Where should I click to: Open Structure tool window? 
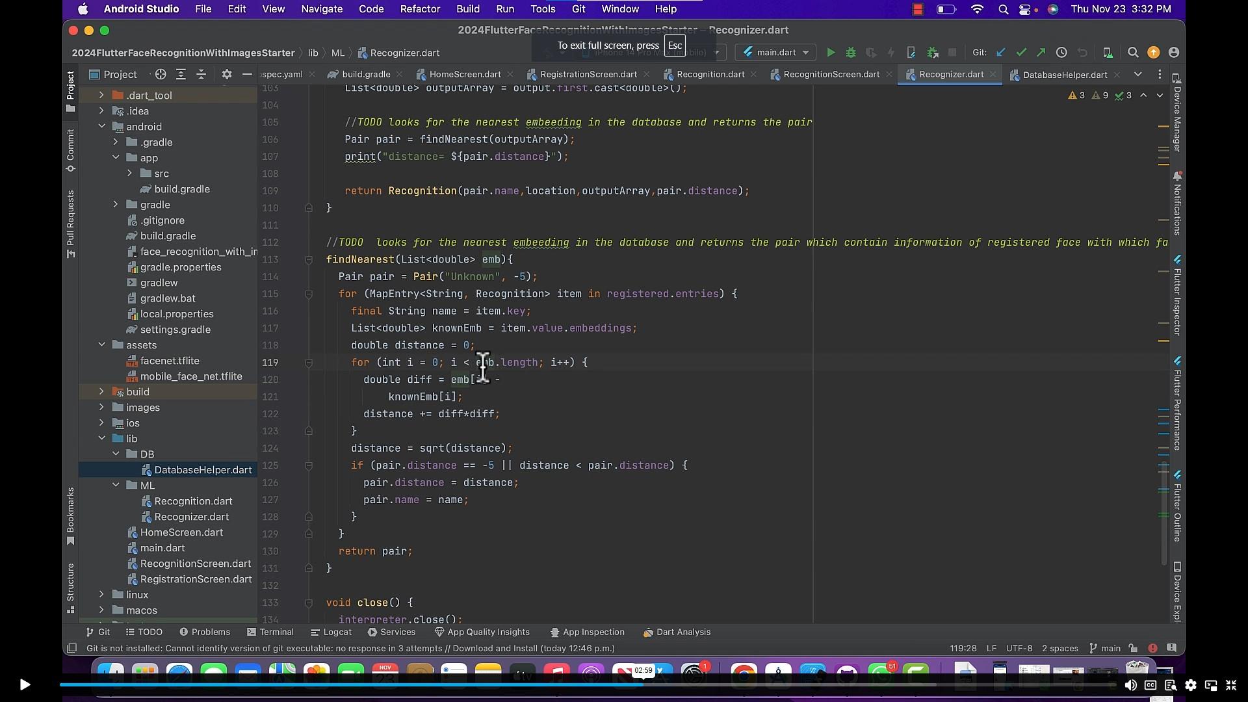tap(70, 588)
